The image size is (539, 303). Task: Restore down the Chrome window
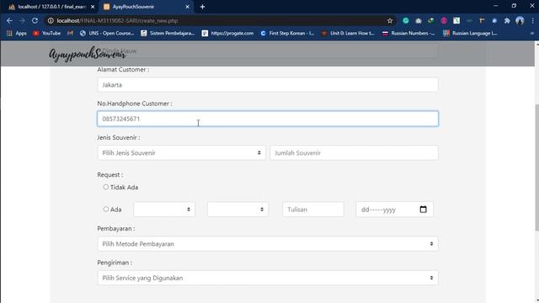pos(514,6)
